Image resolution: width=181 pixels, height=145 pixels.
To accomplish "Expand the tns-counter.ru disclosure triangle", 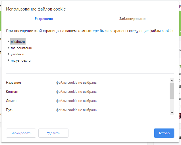I will click(x=9, y=48).
